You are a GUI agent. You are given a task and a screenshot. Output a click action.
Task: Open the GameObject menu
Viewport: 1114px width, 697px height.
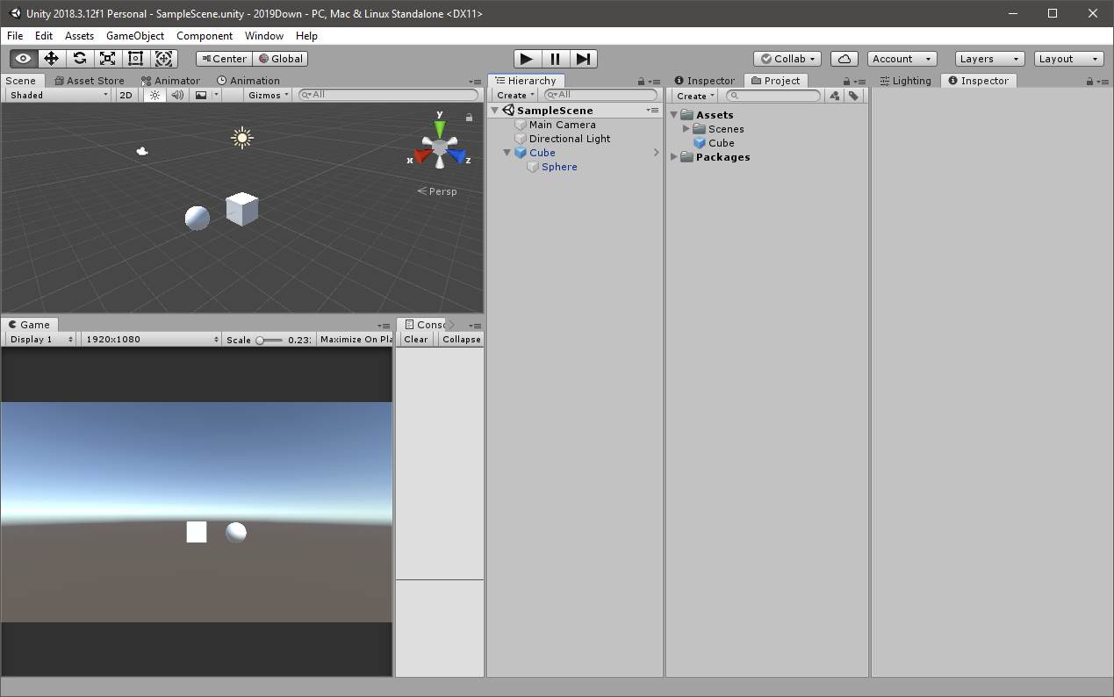click(x=135, y=36)
